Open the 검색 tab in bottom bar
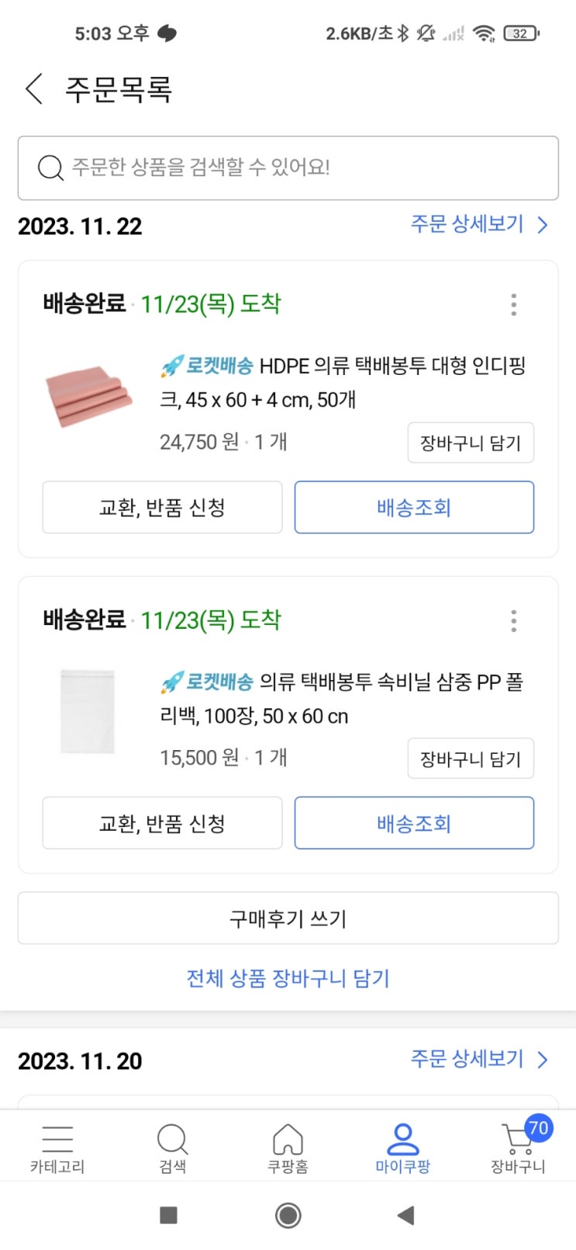Screen dimensions: 576x1250 (172, 1148)
